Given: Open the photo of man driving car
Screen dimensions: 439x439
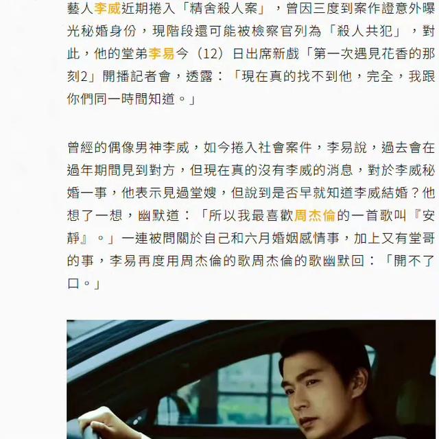Looking at the screenshot, I should [251, 379].
